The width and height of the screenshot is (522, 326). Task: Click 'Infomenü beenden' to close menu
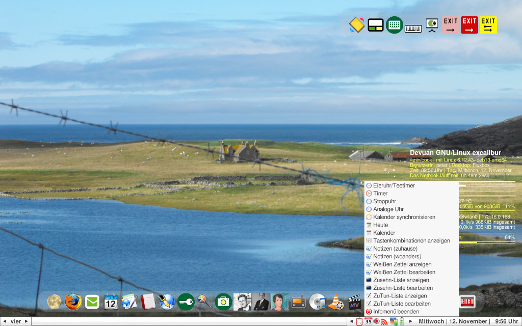pyautogui.click(x=396, y=311)
